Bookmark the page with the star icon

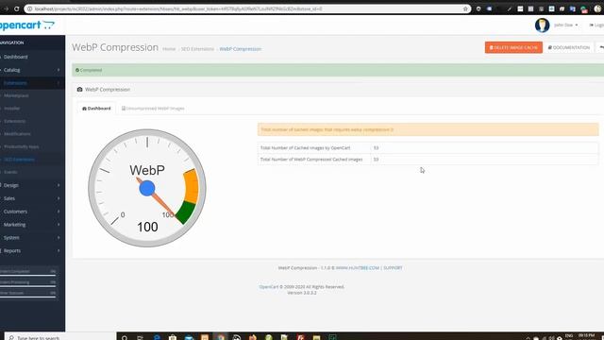tap(465, 8)
